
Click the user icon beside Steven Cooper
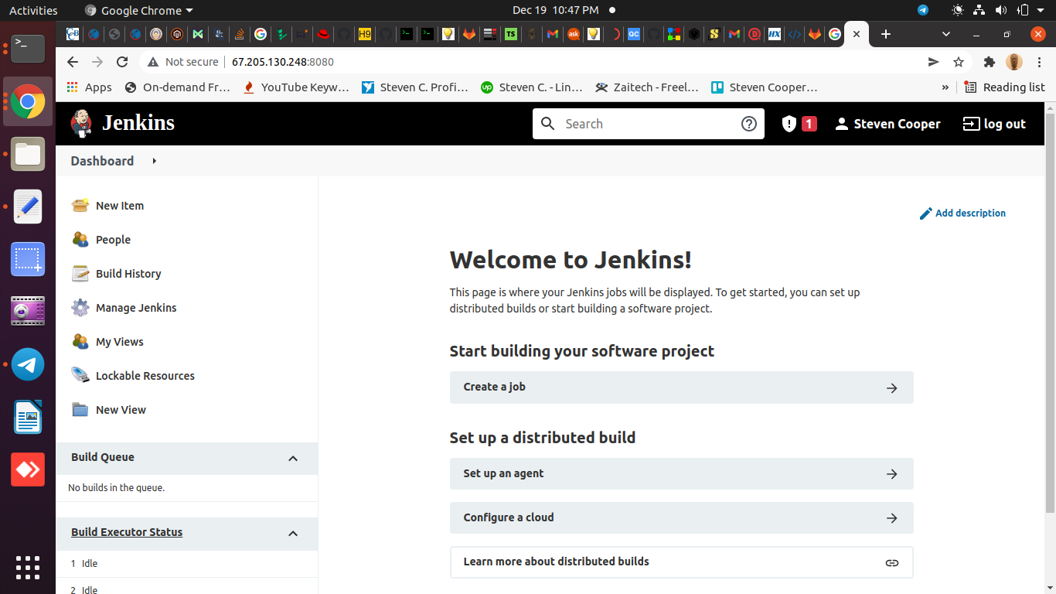[842, 124]
